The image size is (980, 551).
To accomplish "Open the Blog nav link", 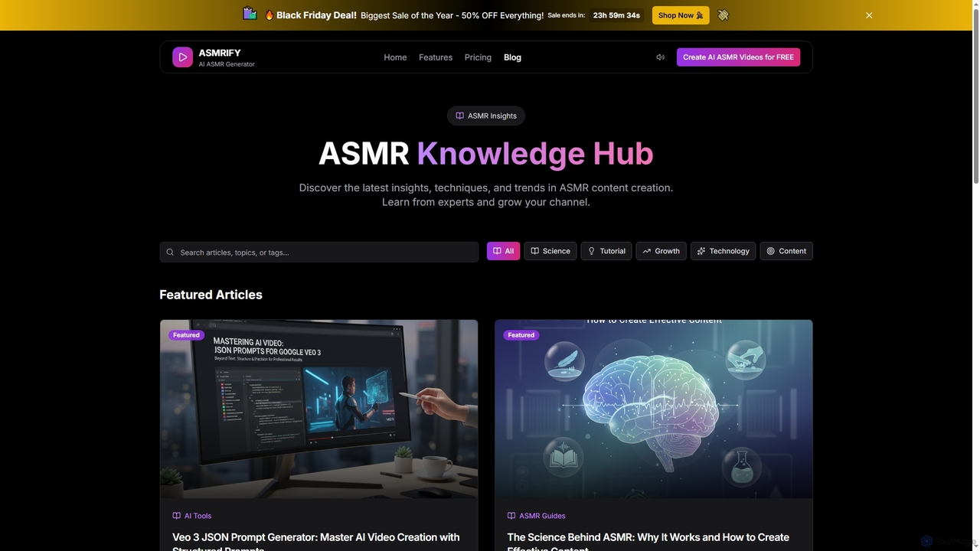I will coord(512,57).
